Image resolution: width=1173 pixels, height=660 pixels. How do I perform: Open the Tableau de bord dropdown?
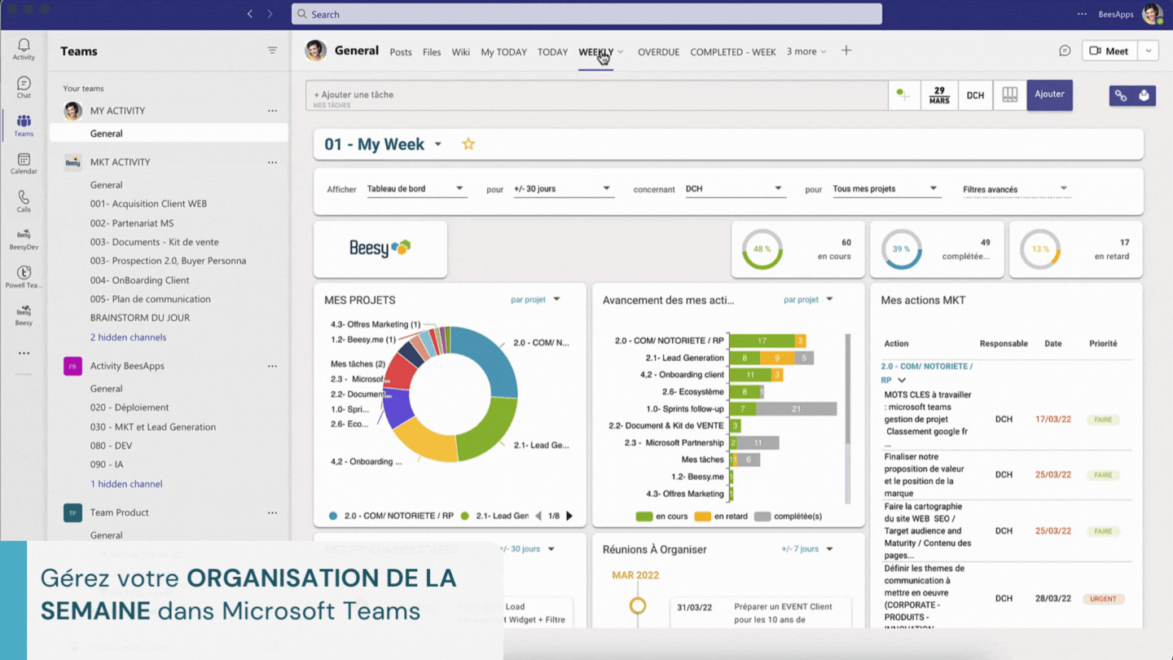(415, 189)
